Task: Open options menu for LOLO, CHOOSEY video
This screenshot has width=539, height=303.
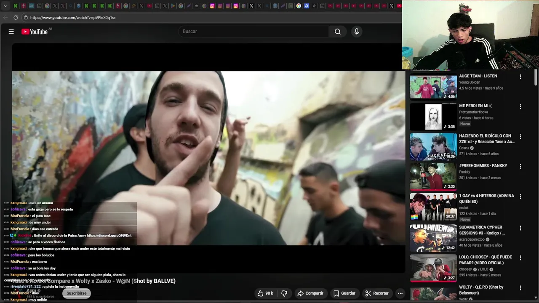Action: click(x=520, y=258)
